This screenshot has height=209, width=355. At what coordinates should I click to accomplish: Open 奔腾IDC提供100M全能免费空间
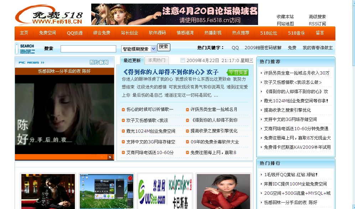pyautogui.click(x=295, y=184)
